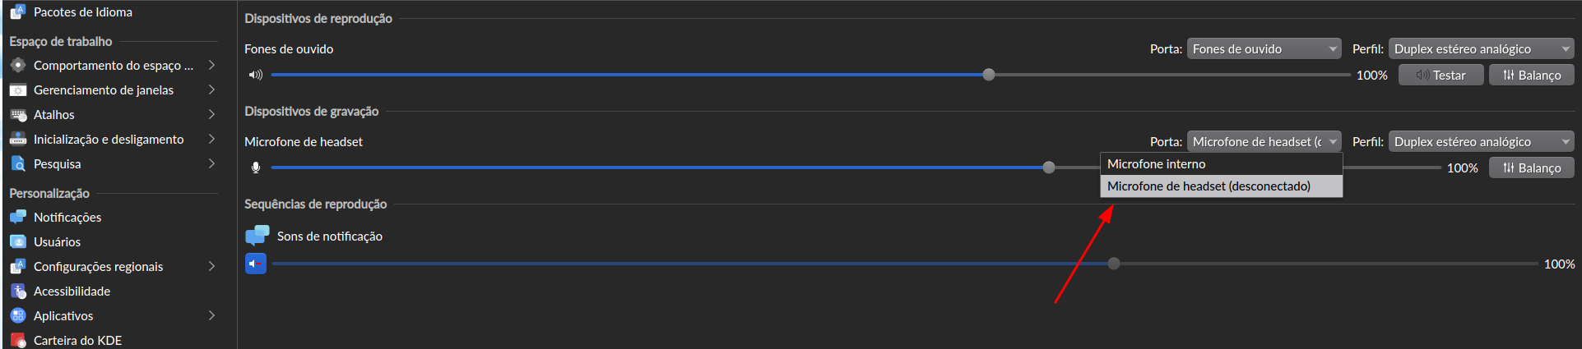Click the Atalhos keyboard icon

pos(18,115)
